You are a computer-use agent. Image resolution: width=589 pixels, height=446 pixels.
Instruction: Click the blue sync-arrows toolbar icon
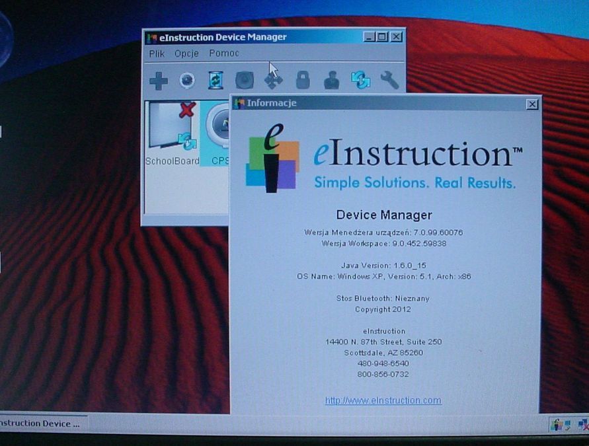click(x=361, y=81)
